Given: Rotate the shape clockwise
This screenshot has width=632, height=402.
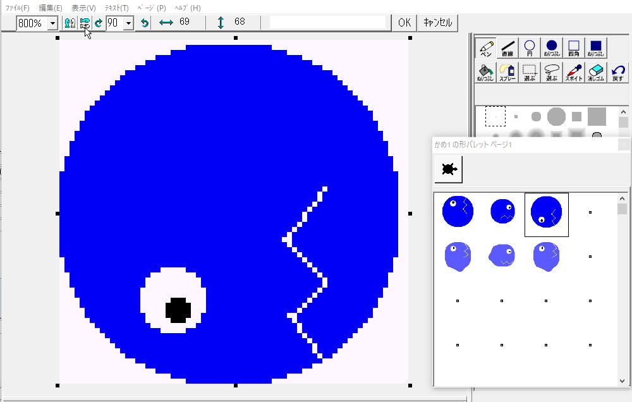Looking at the screenshot, I should click(x=99, y=23).
